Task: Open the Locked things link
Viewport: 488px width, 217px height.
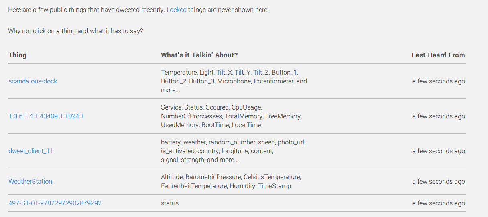Action: point(177,10)
